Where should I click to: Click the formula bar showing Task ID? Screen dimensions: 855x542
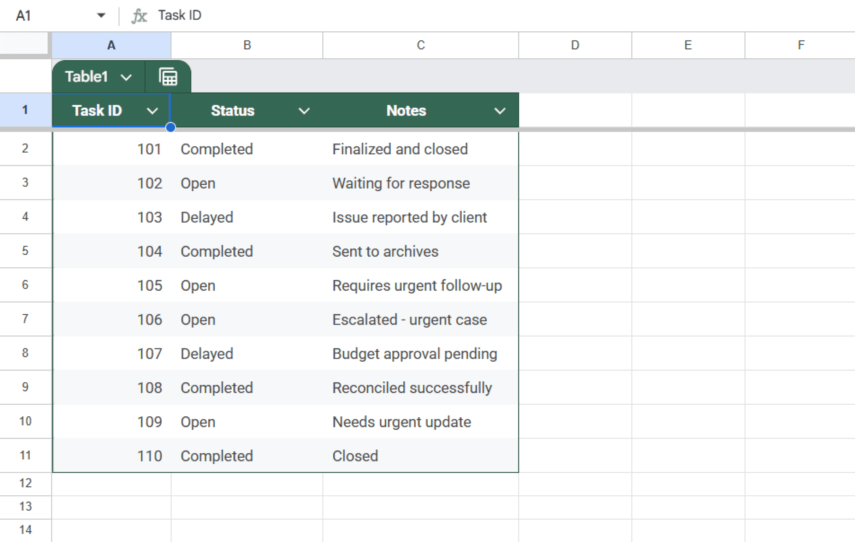click(x=180, y=15)
